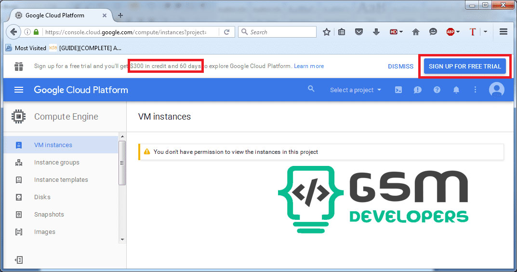
Task: Open Most Visited bookmarks folder
Action: pyautogui.click(x=26, y=48)
